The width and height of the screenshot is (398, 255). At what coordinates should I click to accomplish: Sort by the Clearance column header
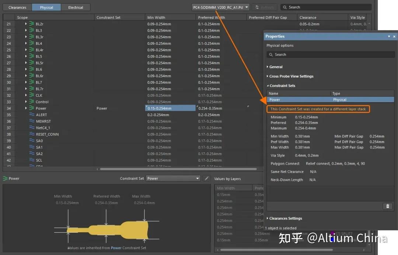pos(322,18)
